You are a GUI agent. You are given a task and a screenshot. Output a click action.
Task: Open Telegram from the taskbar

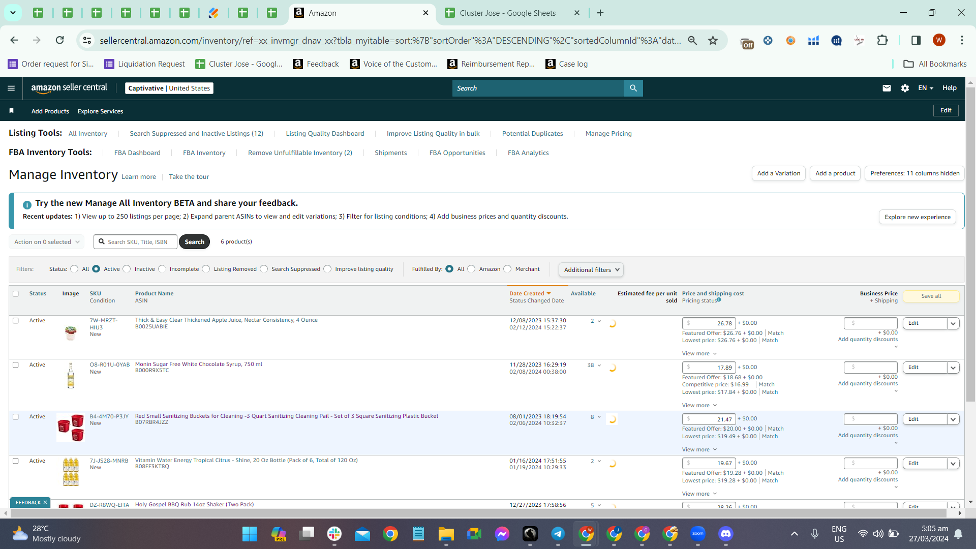point(558,534)
